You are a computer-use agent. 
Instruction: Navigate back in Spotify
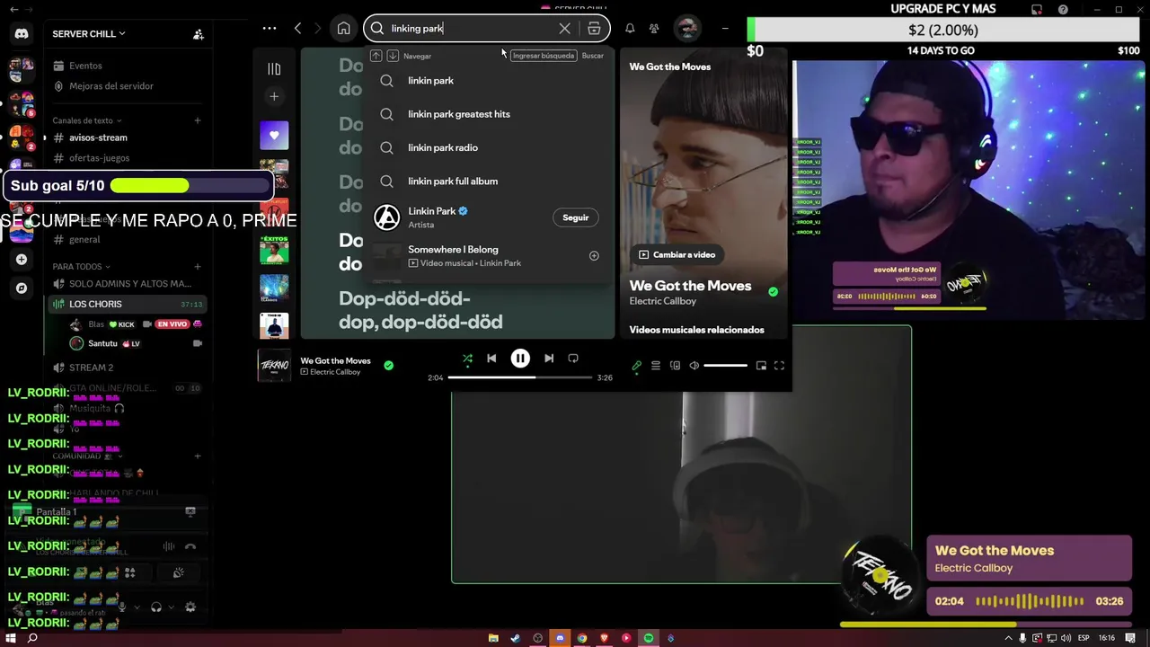click(x=298, y=29)
